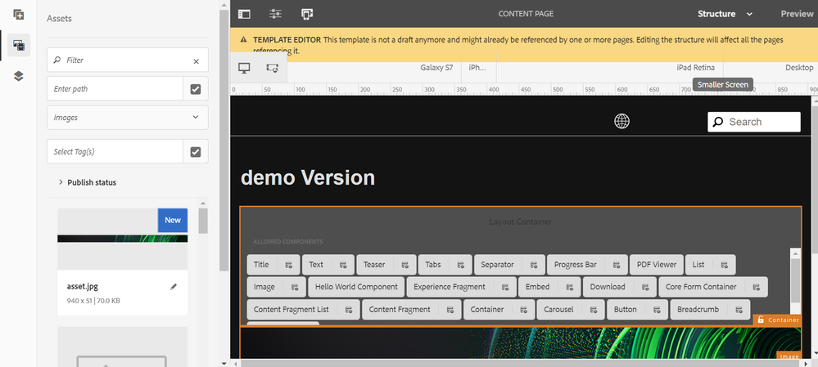Open the page information menu icon
Image resolution: width=818 pixels, height=367 pixels.
click(x=275, y=14)
